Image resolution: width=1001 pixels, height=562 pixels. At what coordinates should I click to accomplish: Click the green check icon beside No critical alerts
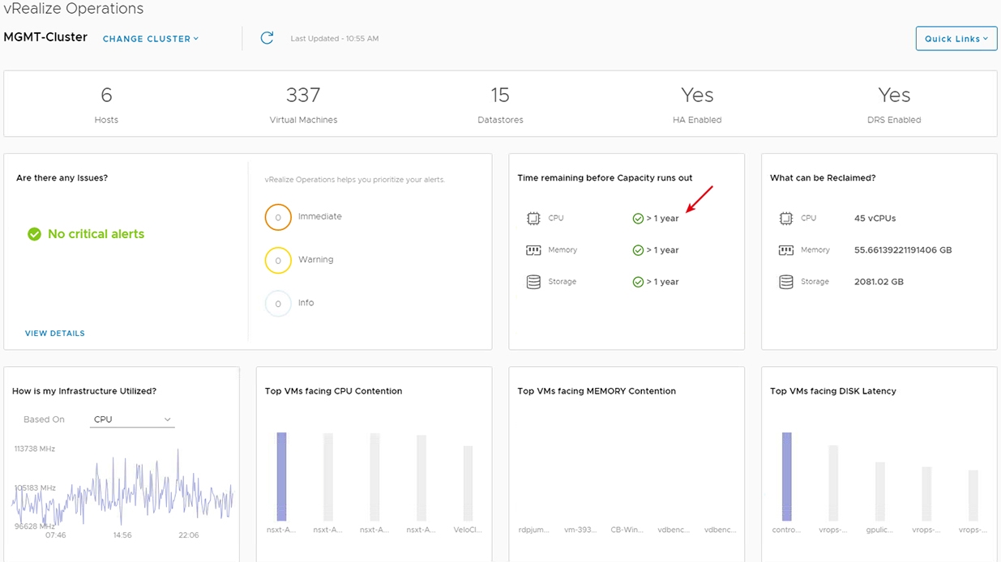click(34, 234)
